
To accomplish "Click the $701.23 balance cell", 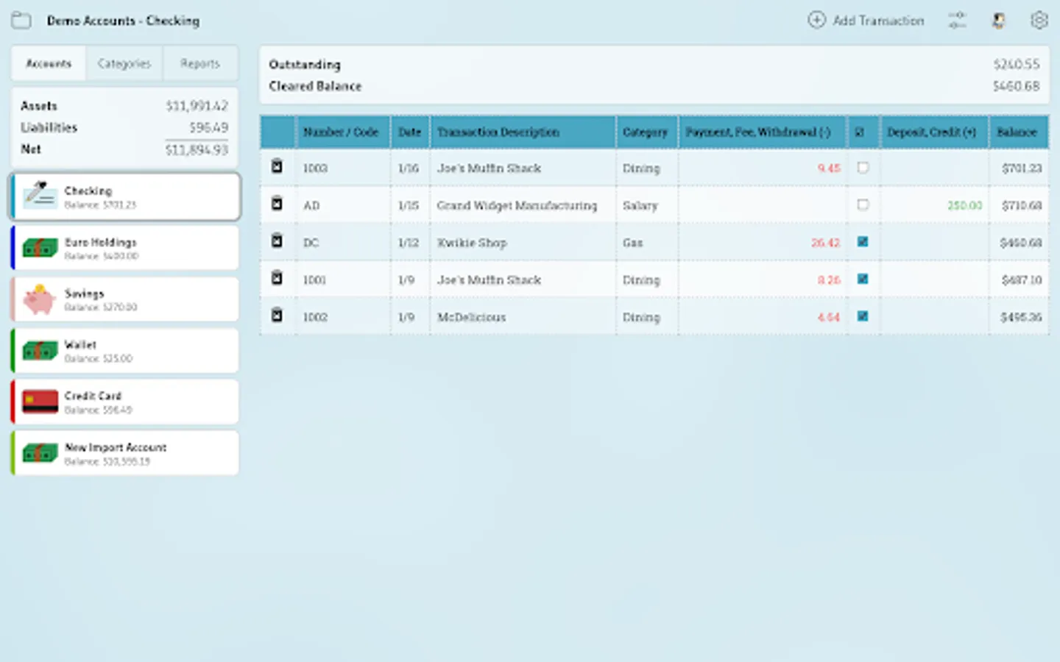I will [x=1019, y=168].
